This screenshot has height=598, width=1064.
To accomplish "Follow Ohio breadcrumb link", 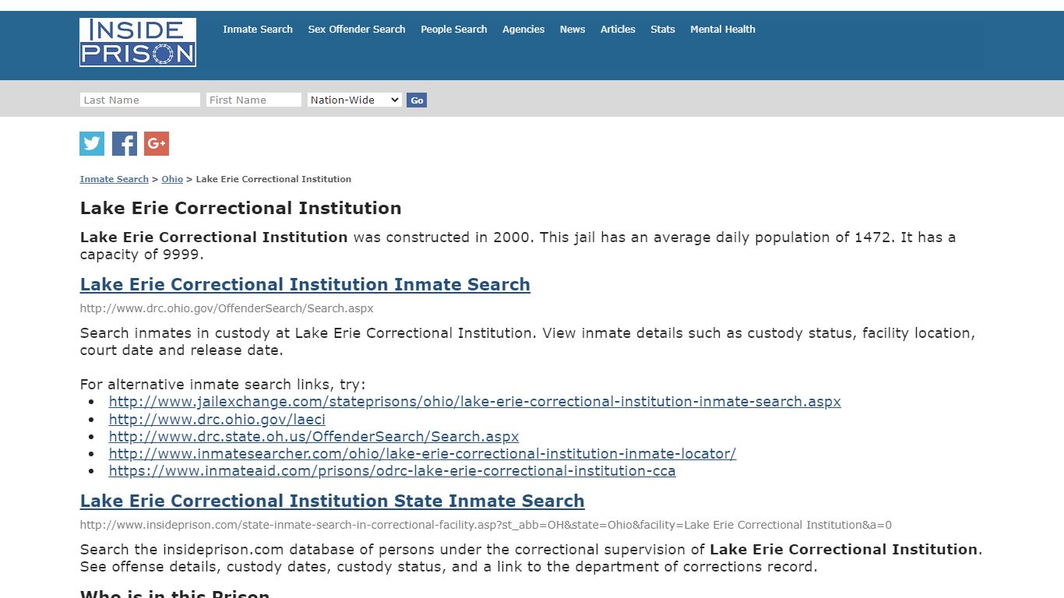I will point(172,179).
